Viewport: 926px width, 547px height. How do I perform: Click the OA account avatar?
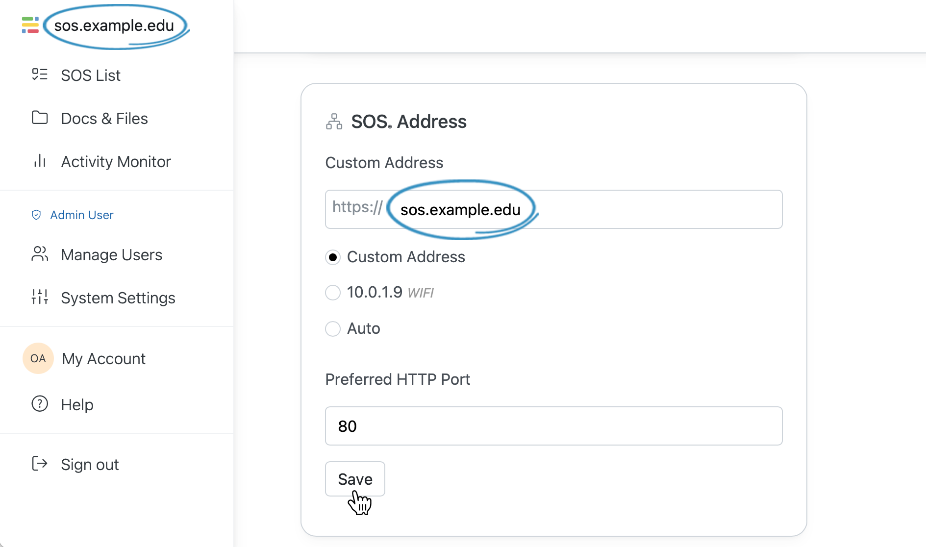point(38,358)
